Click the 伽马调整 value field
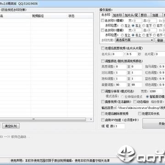This screenshot has width=165, height=165. coord(162,66)
